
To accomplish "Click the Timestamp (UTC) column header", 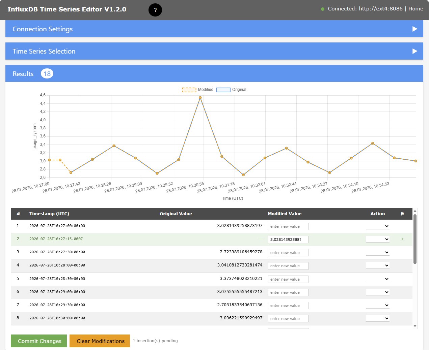I will [x=49, y=214].
